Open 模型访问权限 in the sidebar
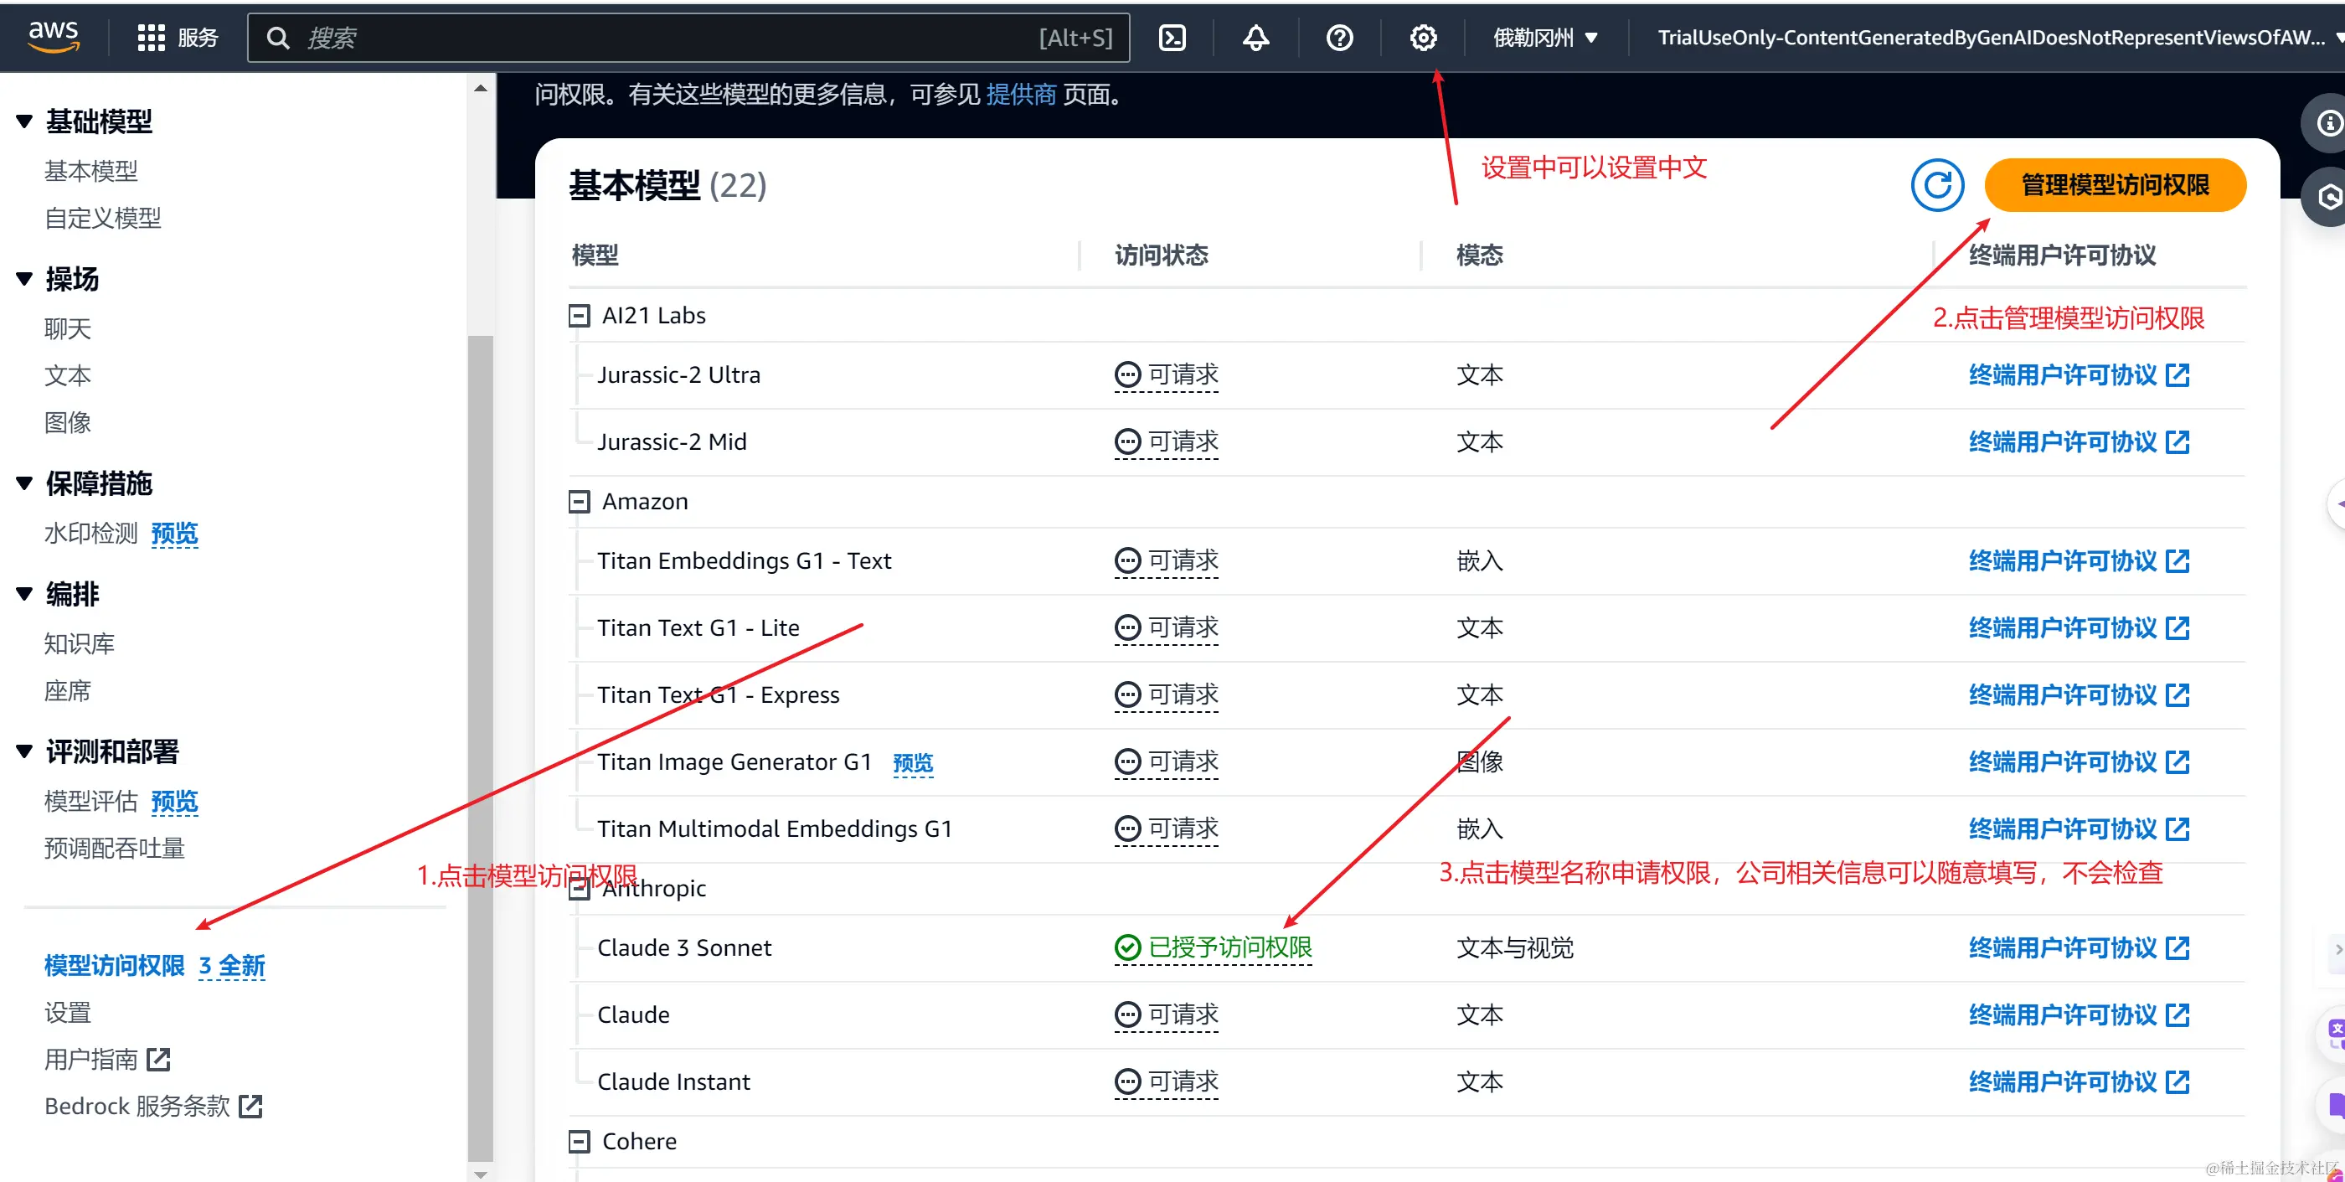This screenshot has width=2345, height=1182. tap(114, 965)
